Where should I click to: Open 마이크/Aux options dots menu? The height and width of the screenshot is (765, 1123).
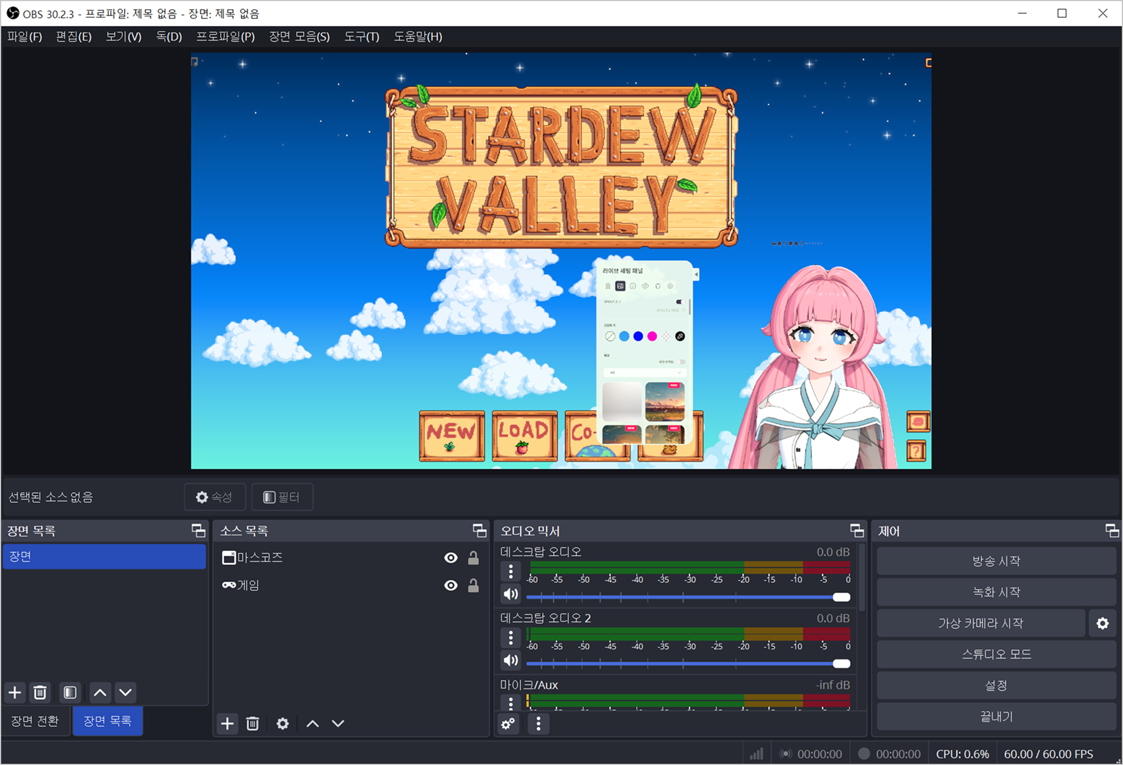[510, 703]
